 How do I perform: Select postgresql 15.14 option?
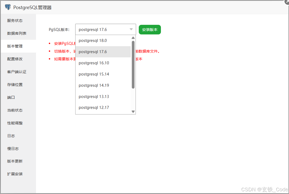103,74
